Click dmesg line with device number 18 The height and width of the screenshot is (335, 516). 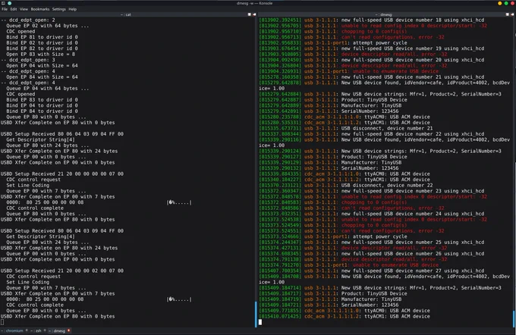[372, 20]
